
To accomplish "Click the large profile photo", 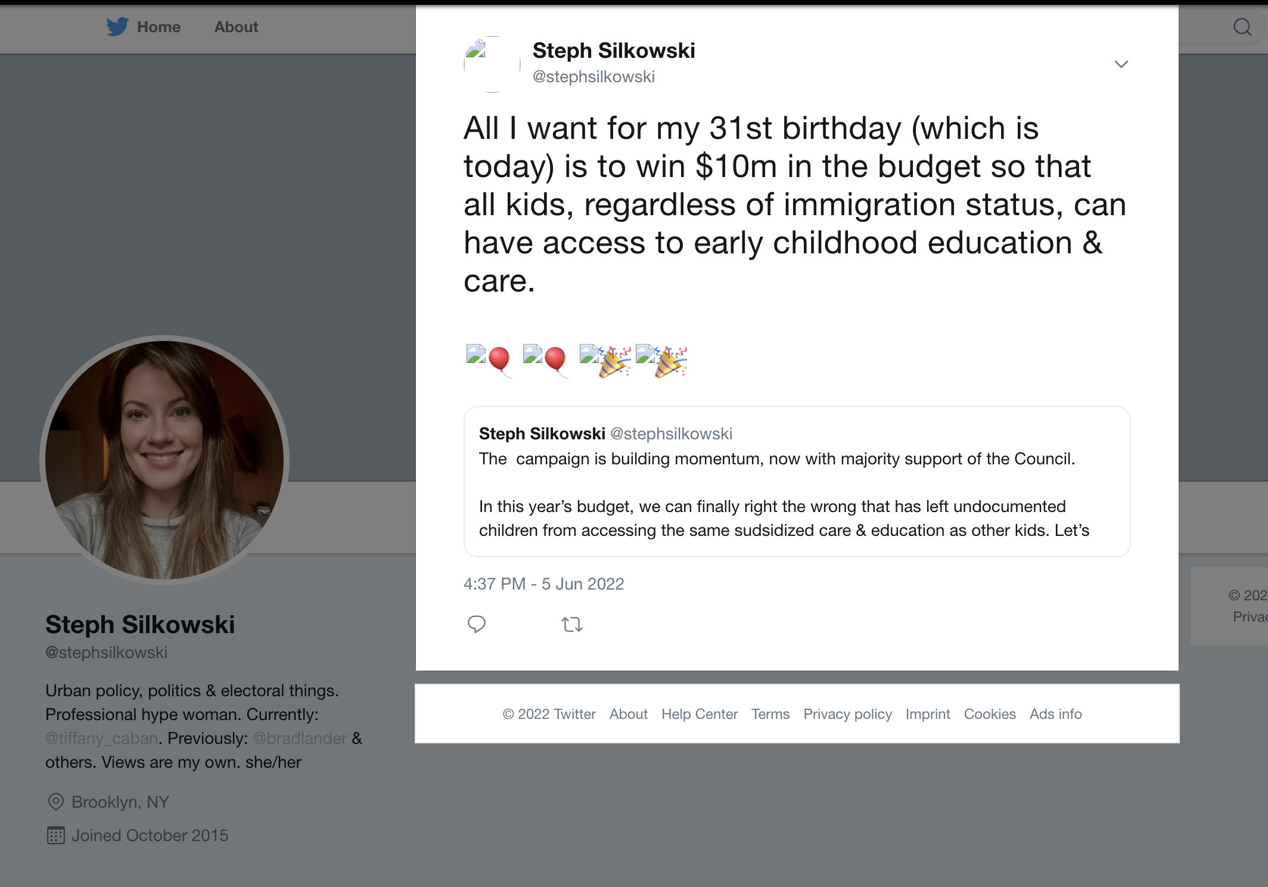I will point(164,460).
